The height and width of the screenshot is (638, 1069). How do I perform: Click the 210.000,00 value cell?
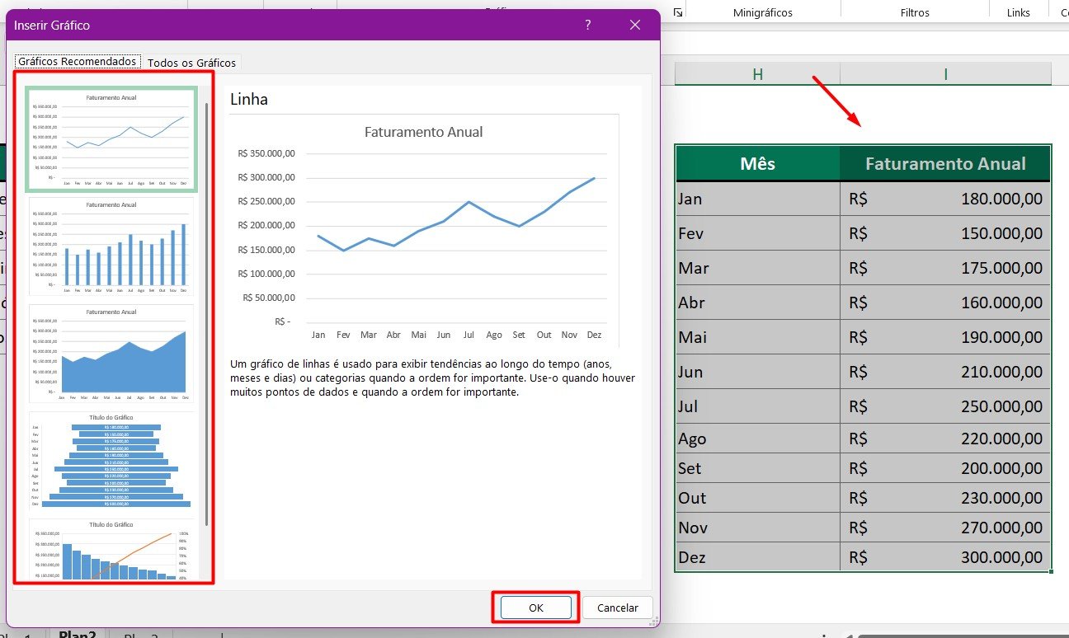click(x=945, y=372)
